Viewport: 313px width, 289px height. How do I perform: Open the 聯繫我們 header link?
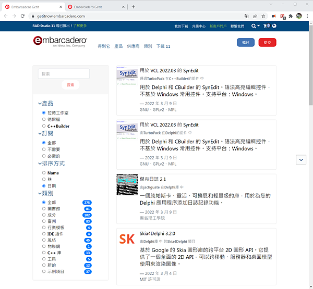[x=237, y=26]
